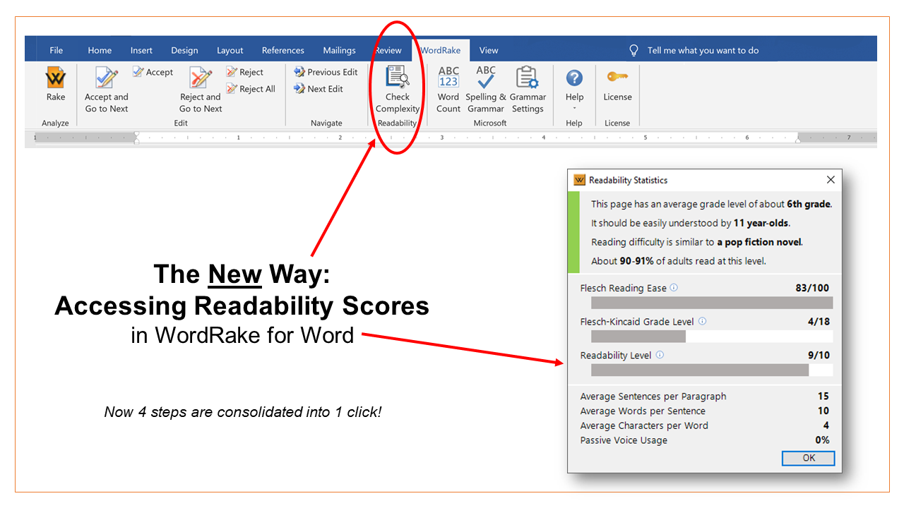This screenshot has height=508, width=904.
Task: Switch to the View tab
Action: click(x=489, y=50)
